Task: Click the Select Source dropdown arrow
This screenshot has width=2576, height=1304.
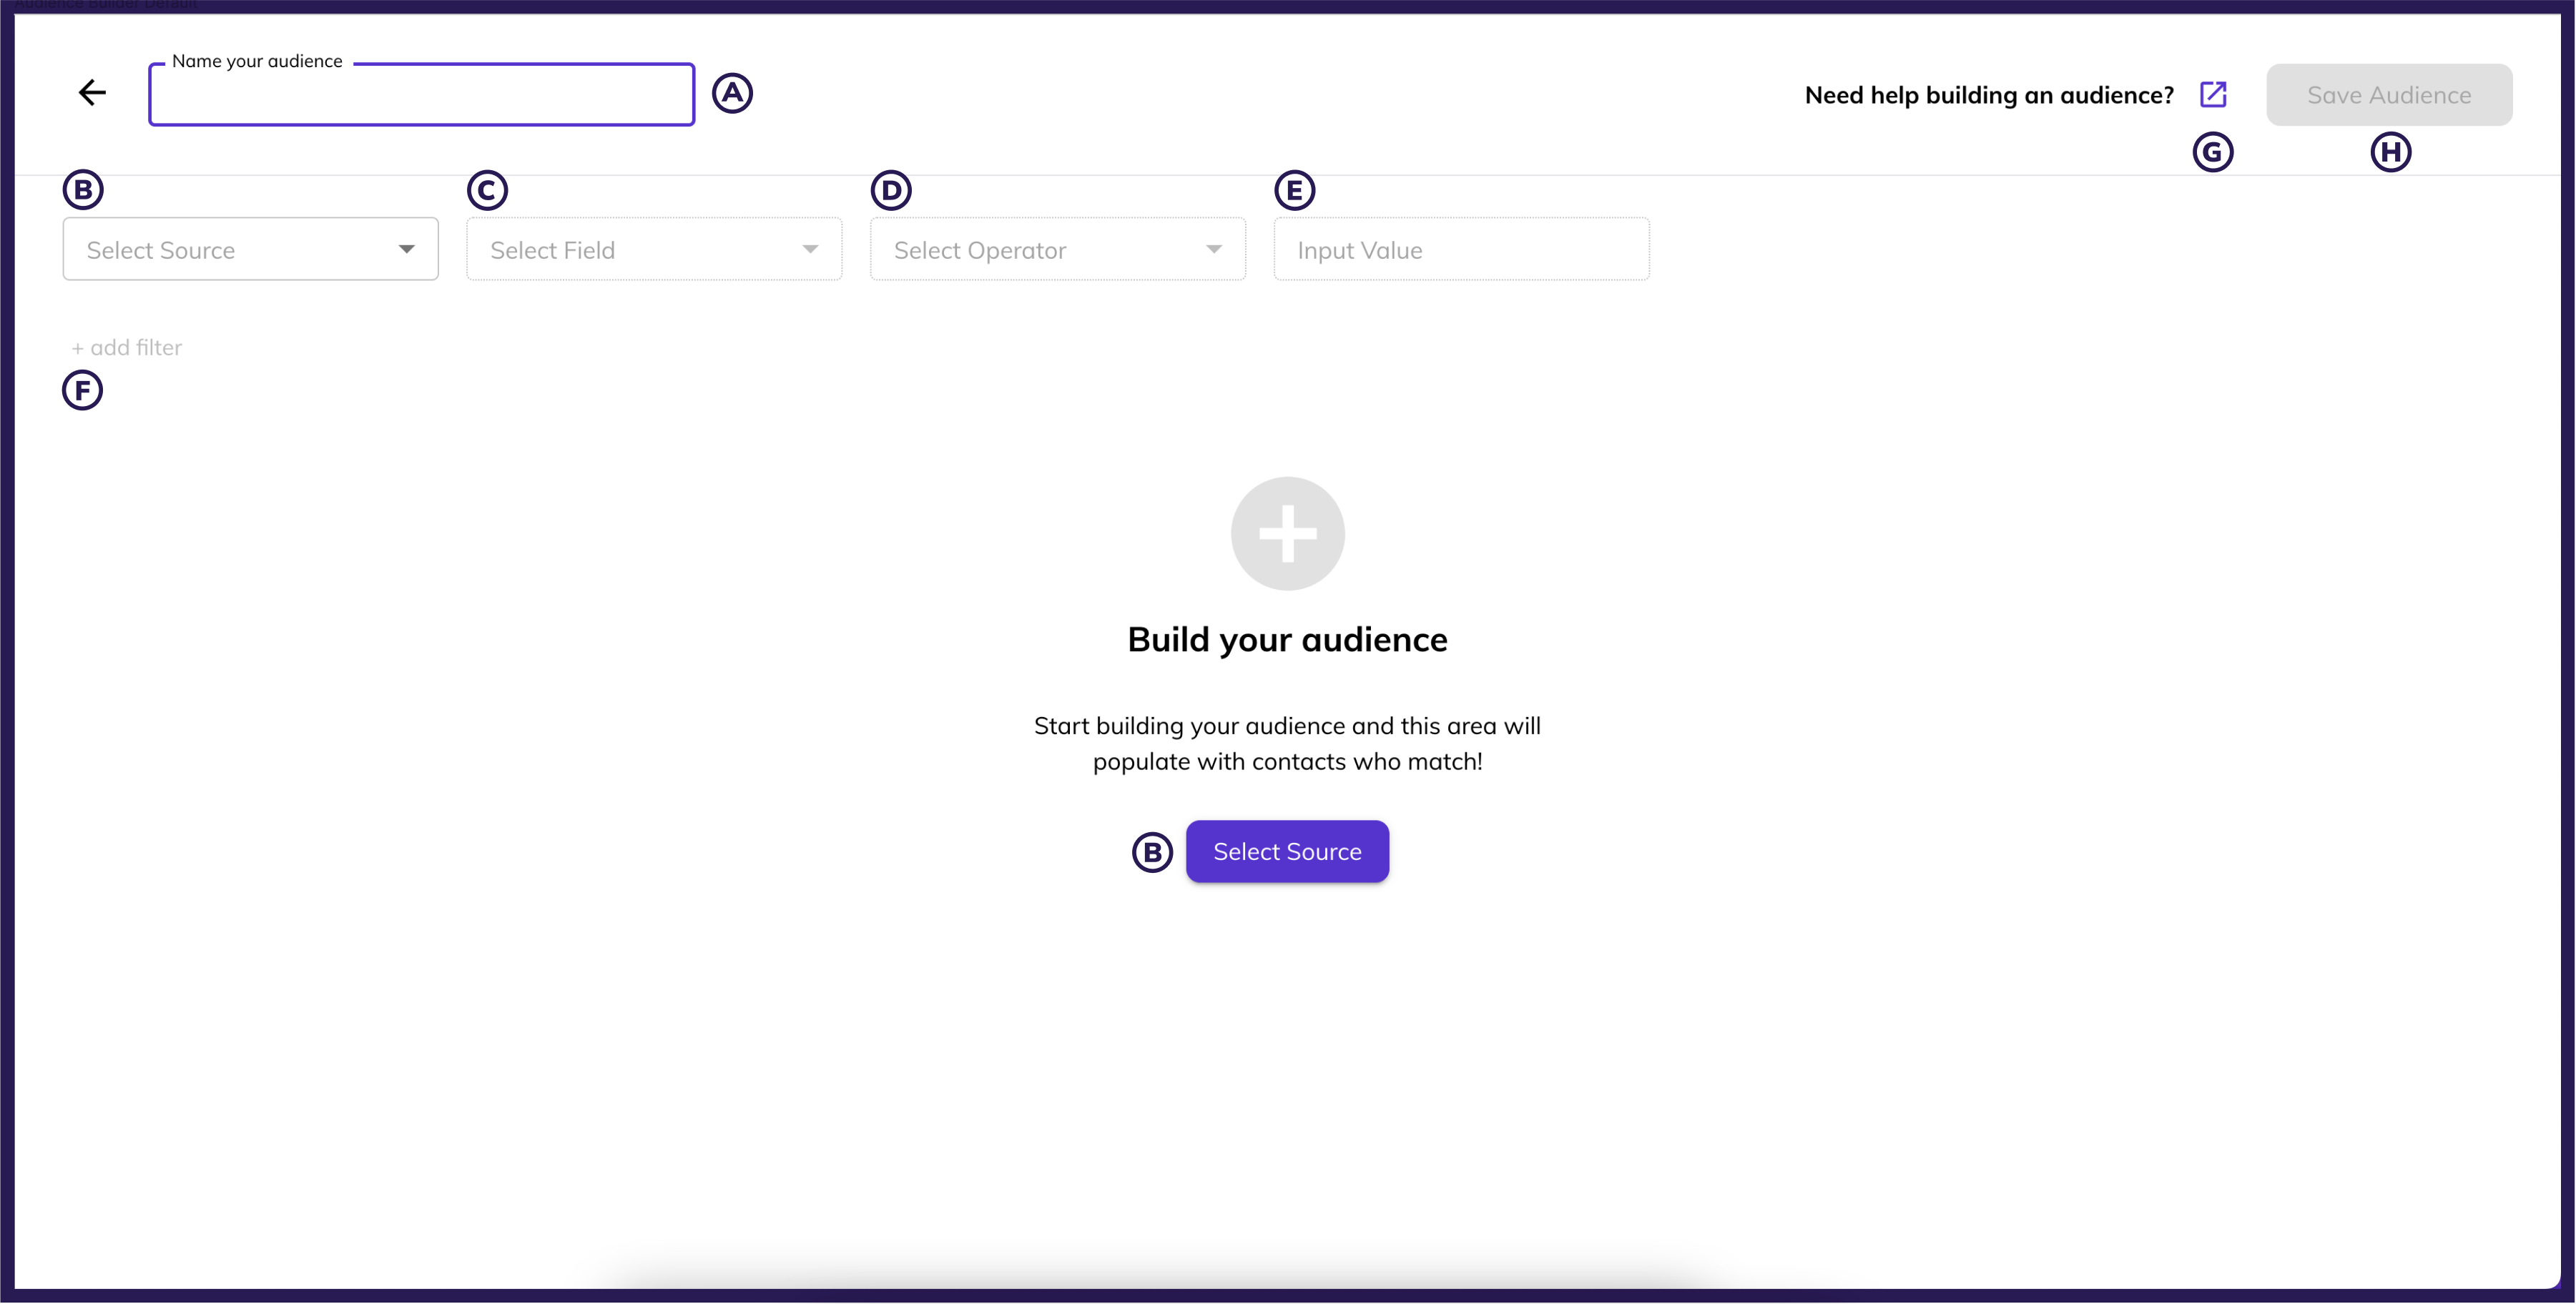Action: pyautogui.click(x=406, y=249)
